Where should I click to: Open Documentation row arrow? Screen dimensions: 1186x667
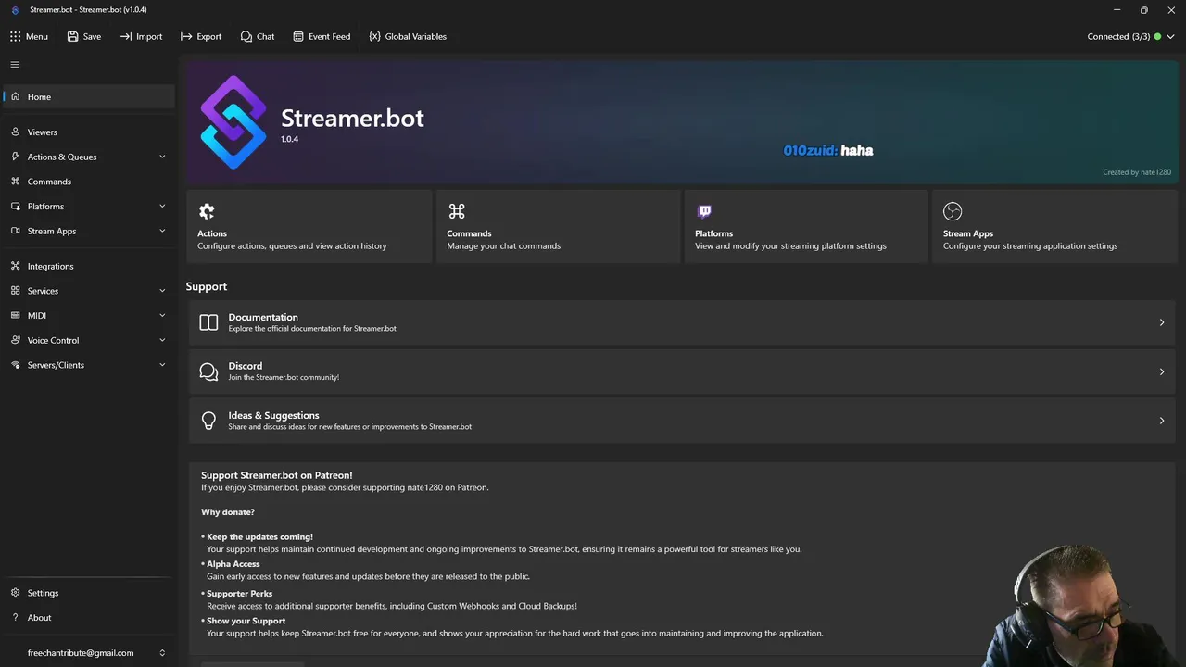point(1161,322)
